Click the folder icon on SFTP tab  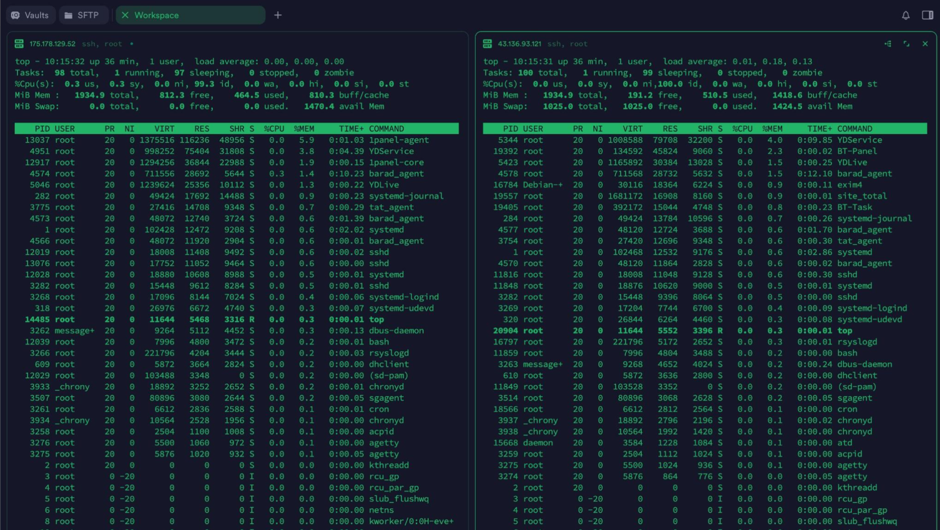68,15
